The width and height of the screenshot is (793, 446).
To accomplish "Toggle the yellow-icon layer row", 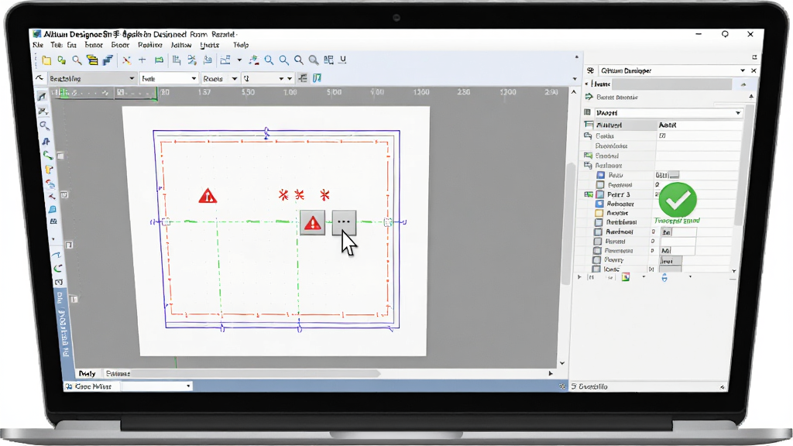I will (599, 213).
